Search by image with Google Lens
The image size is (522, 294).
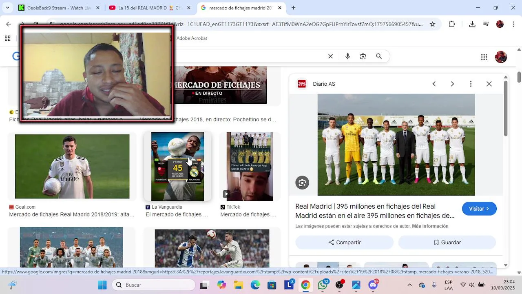(363, 56)
